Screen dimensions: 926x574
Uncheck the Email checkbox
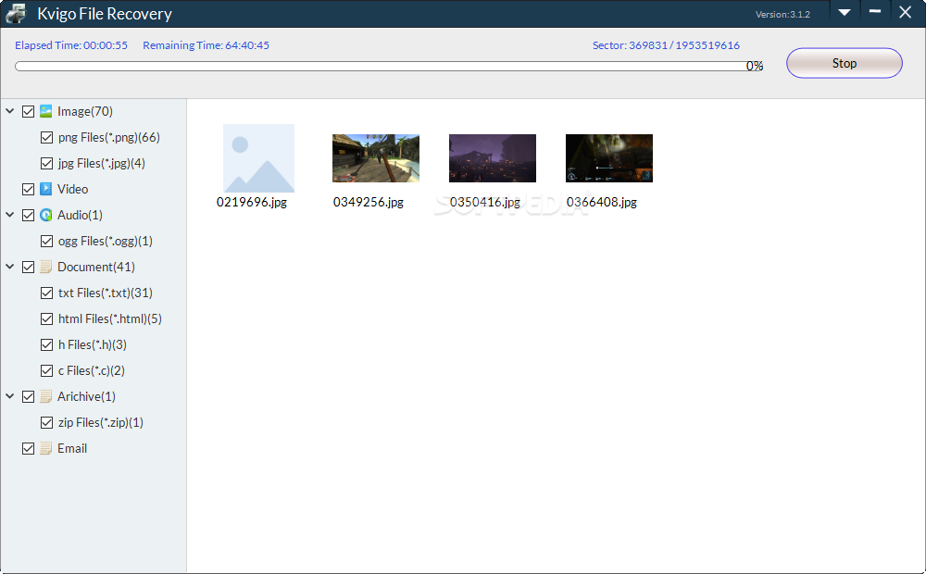(x=28, y=448)
